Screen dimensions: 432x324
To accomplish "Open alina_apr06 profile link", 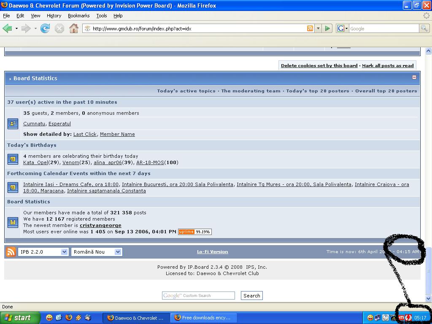I will [108, 162].
